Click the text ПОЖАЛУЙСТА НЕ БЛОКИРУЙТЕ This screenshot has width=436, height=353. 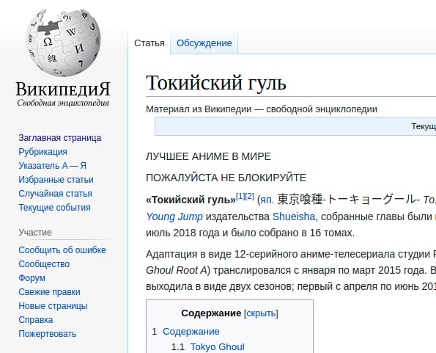[226, 178]
